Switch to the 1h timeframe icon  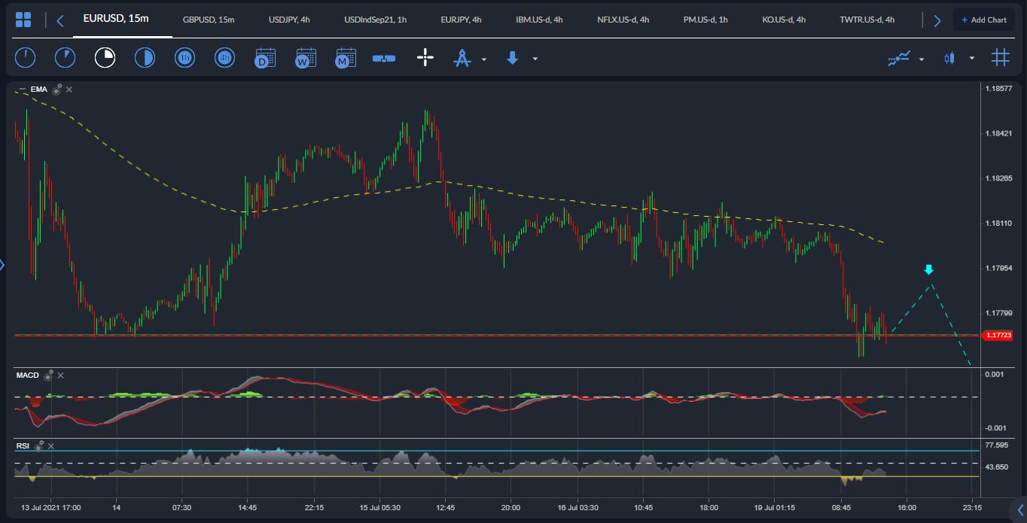coord(184,58)
